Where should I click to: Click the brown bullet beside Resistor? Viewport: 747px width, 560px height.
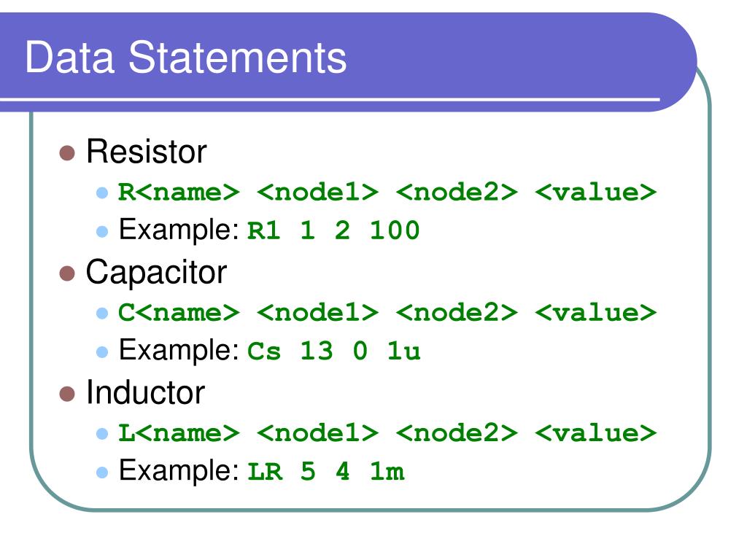point(67,153)
